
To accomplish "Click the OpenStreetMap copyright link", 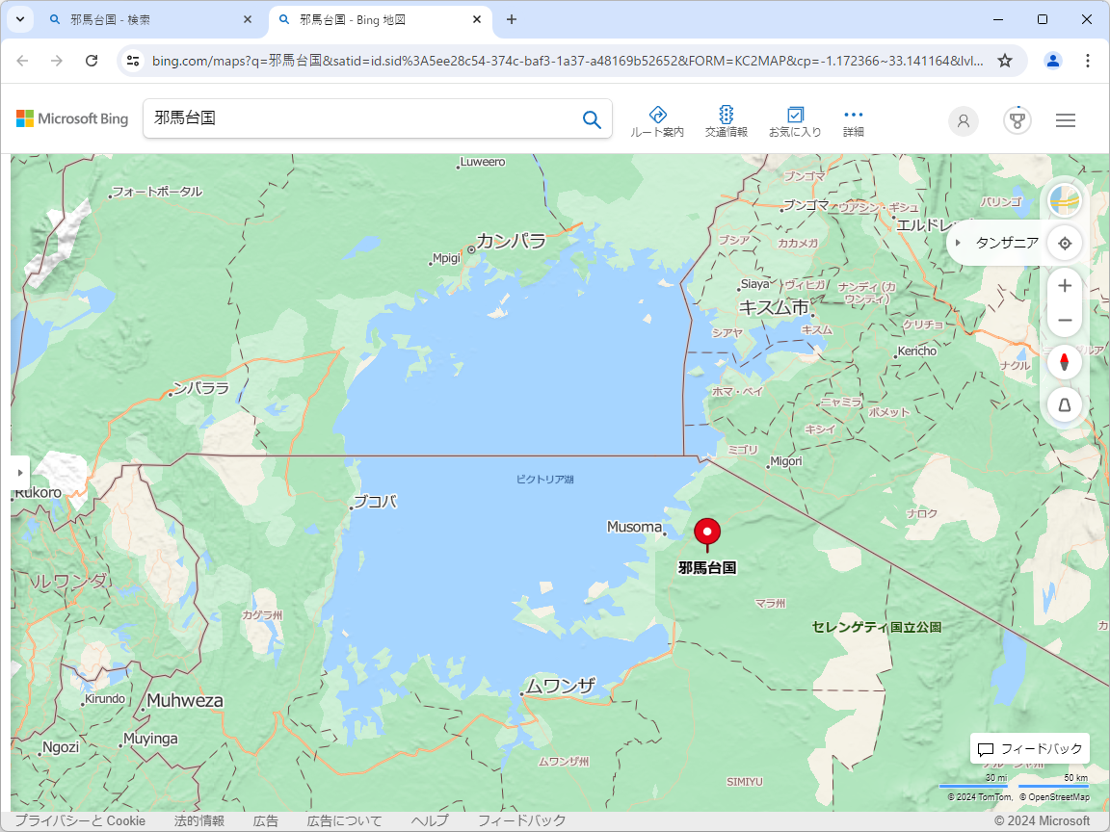I will pyautogui.click(x=1054, y=797).
